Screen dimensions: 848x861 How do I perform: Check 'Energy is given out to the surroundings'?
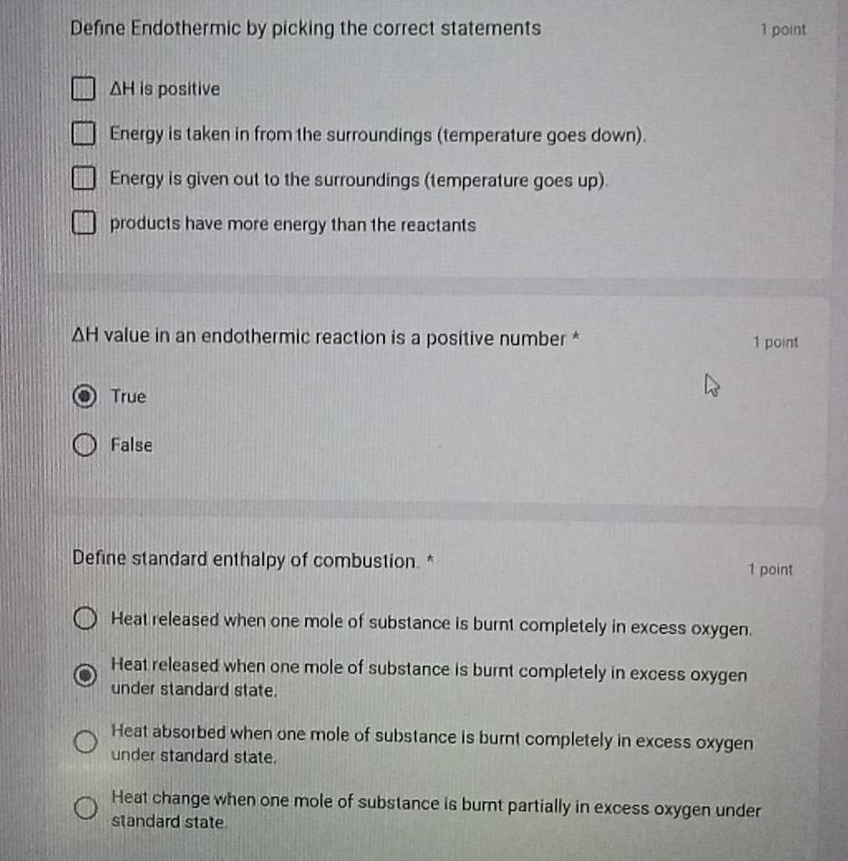[x=84, y=178]
